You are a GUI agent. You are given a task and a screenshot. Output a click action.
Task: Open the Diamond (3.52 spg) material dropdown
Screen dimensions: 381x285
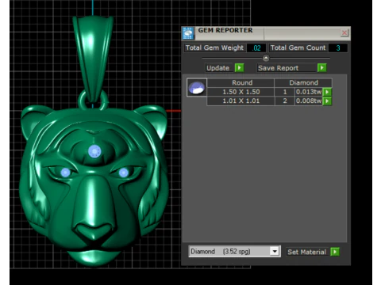point(234,251)
